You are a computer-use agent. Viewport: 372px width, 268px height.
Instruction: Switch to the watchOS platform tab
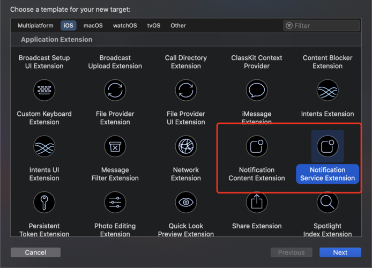tap(125, 26)
